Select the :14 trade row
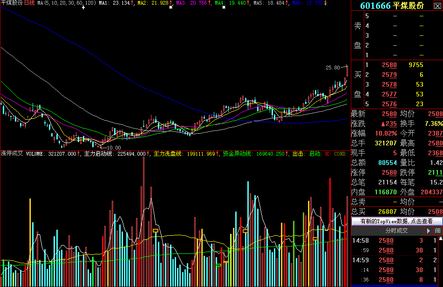Viewport: 443px width, 287px height. (395, 270)
